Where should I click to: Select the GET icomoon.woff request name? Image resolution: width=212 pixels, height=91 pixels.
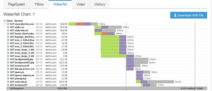coord(20,66)
